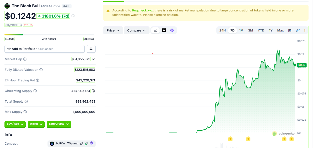Click the 2119 BTC price text

point(13,25)
